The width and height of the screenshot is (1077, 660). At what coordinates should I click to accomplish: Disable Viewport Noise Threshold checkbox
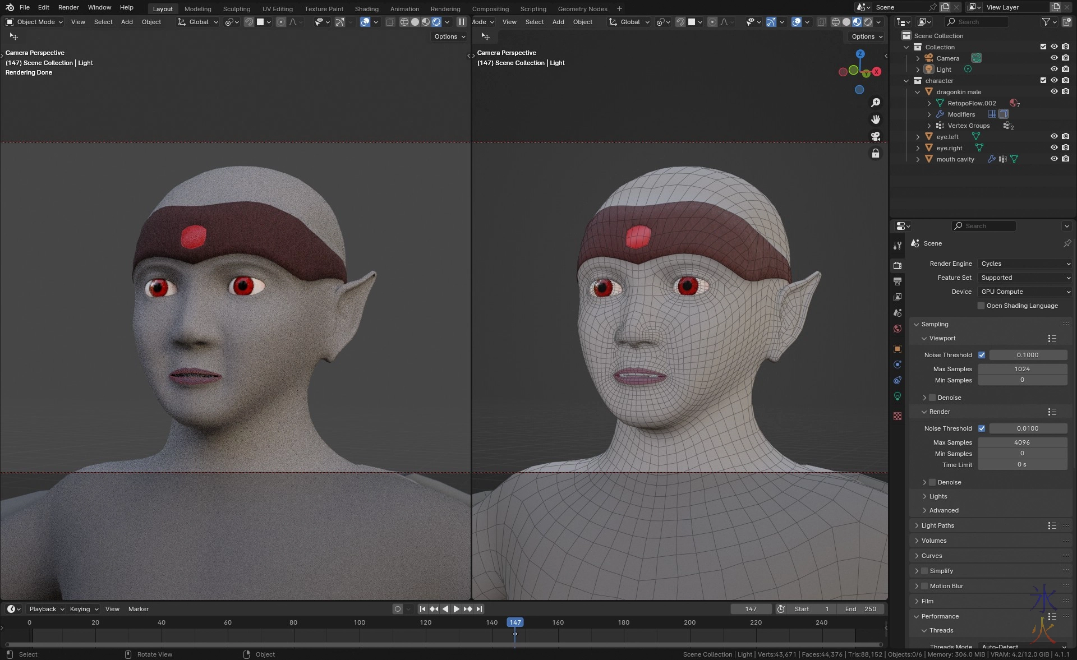(x=982, y=355)
